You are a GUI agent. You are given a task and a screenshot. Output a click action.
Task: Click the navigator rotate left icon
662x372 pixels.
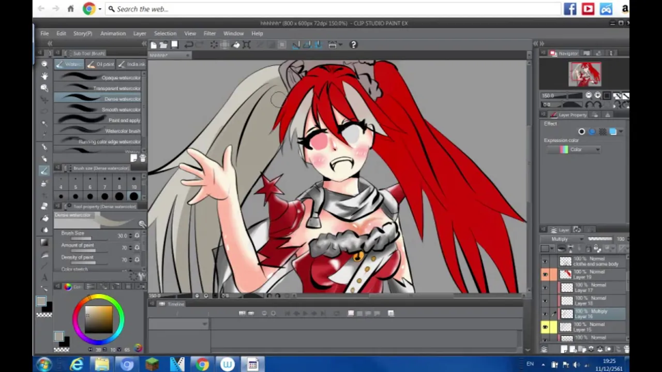[589, 104]
